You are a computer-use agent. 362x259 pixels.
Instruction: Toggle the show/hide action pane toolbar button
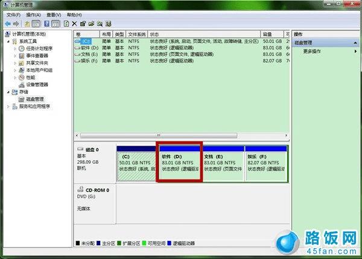pyautogui.click(x=56, y=23)
